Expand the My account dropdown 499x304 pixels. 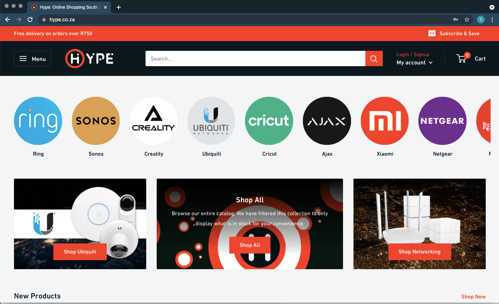pos(415,63)
